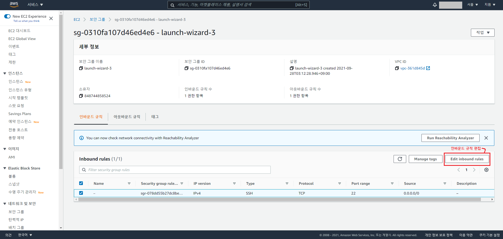Click the AWS logo home icon
Image resolution: width=503 pixels, height=239 pixels.
pos(14,4)
